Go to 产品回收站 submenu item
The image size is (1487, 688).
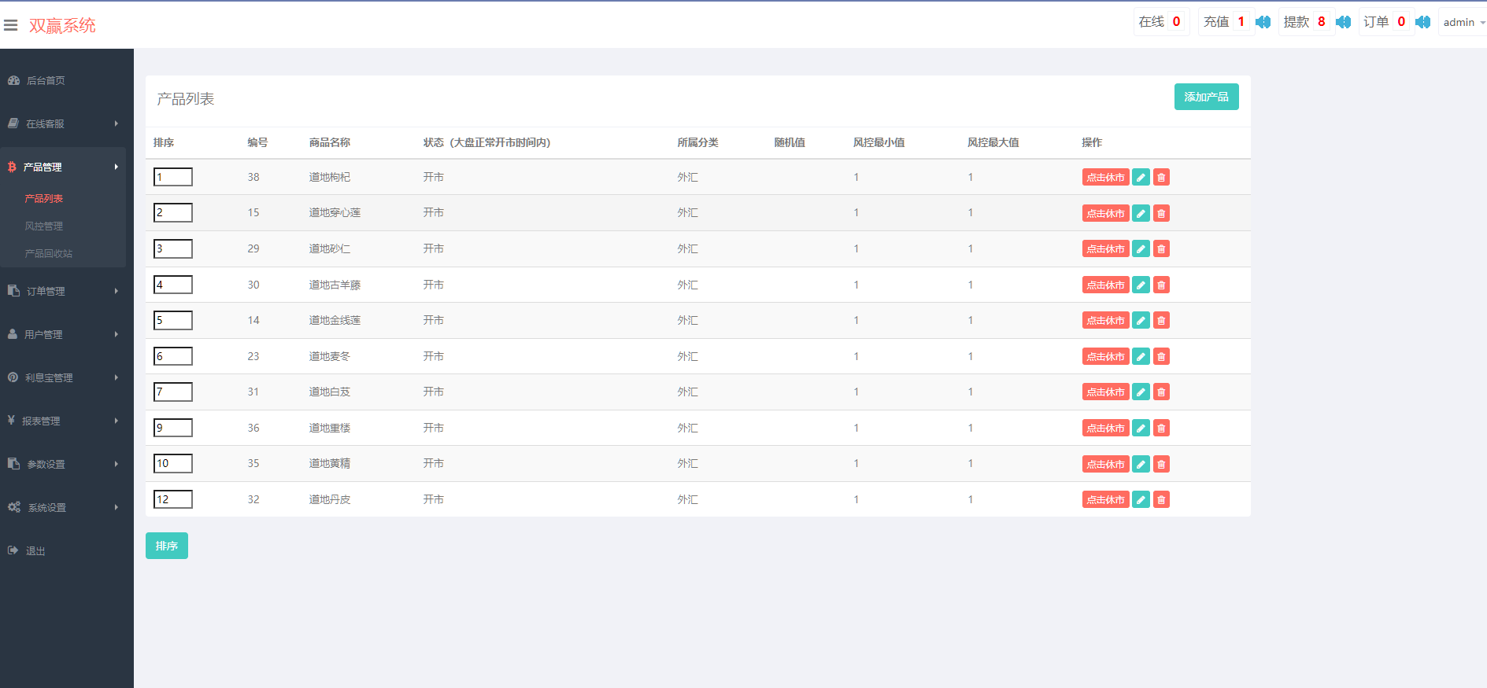49,254
